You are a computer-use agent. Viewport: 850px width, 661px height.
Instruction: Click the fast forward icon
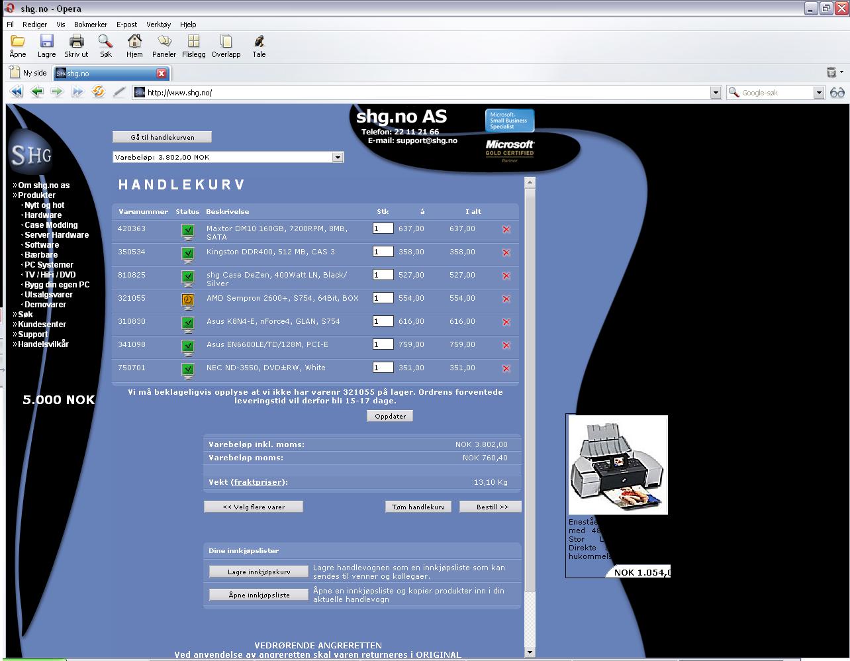(x=78, y=92)
